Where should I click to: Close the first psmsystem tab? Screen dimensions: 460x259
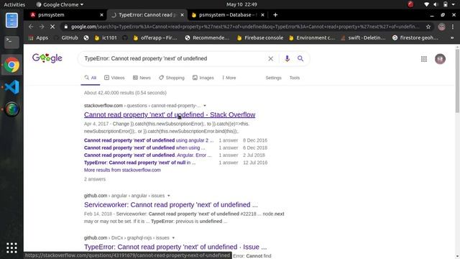[101, 15]
